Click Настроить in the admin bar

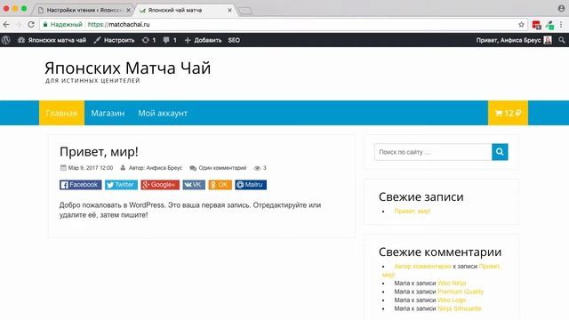click(114, 40)
